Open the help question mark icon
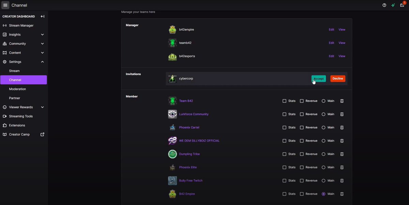 pyautogui.click(x=384, y=5)
